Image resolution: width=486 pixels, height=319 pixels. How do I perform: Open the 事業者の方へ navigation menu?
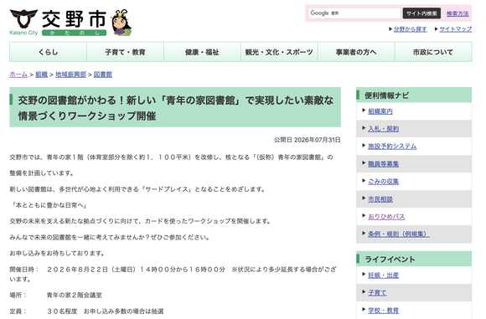click(x=356, y=52)
